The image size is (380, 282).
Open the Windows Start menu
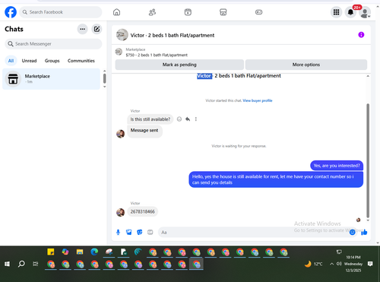[x=7, y=264]
